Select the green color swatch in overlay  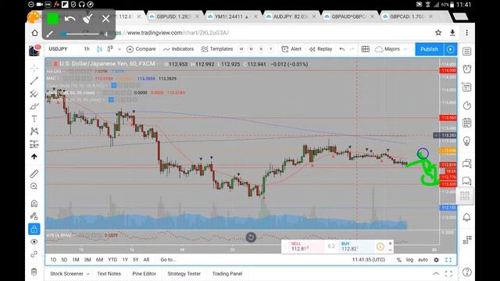coord(52,19)
